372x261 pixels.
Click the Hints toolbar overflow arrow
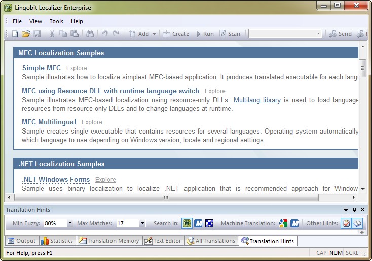[362, 232]
